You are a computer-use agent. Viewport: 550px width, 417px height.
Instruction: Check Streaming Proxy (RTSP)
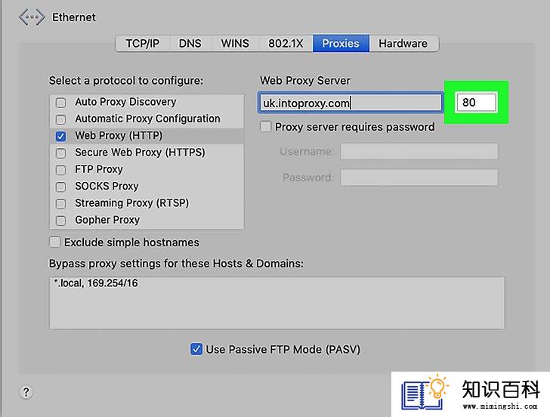[60, 203]
